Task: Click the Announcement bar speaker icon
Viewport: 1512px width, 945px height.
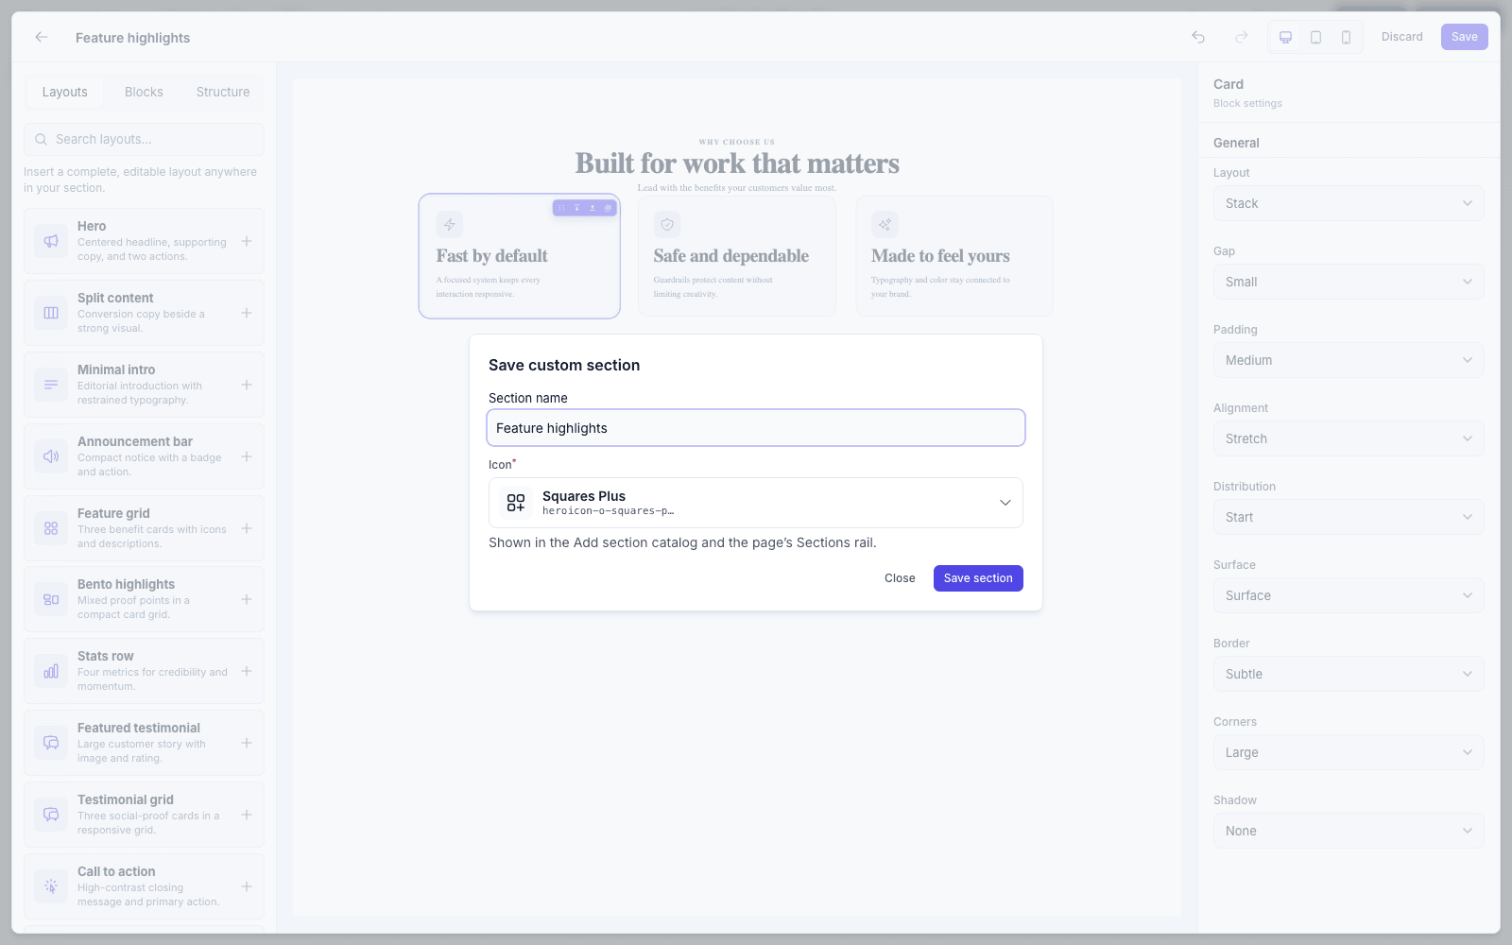Action: [x=51, y=456]
